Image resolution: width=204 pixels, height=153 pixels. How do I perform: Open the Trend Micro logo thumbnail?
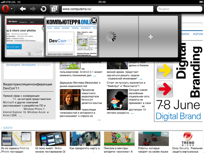[x=188, y=139]
